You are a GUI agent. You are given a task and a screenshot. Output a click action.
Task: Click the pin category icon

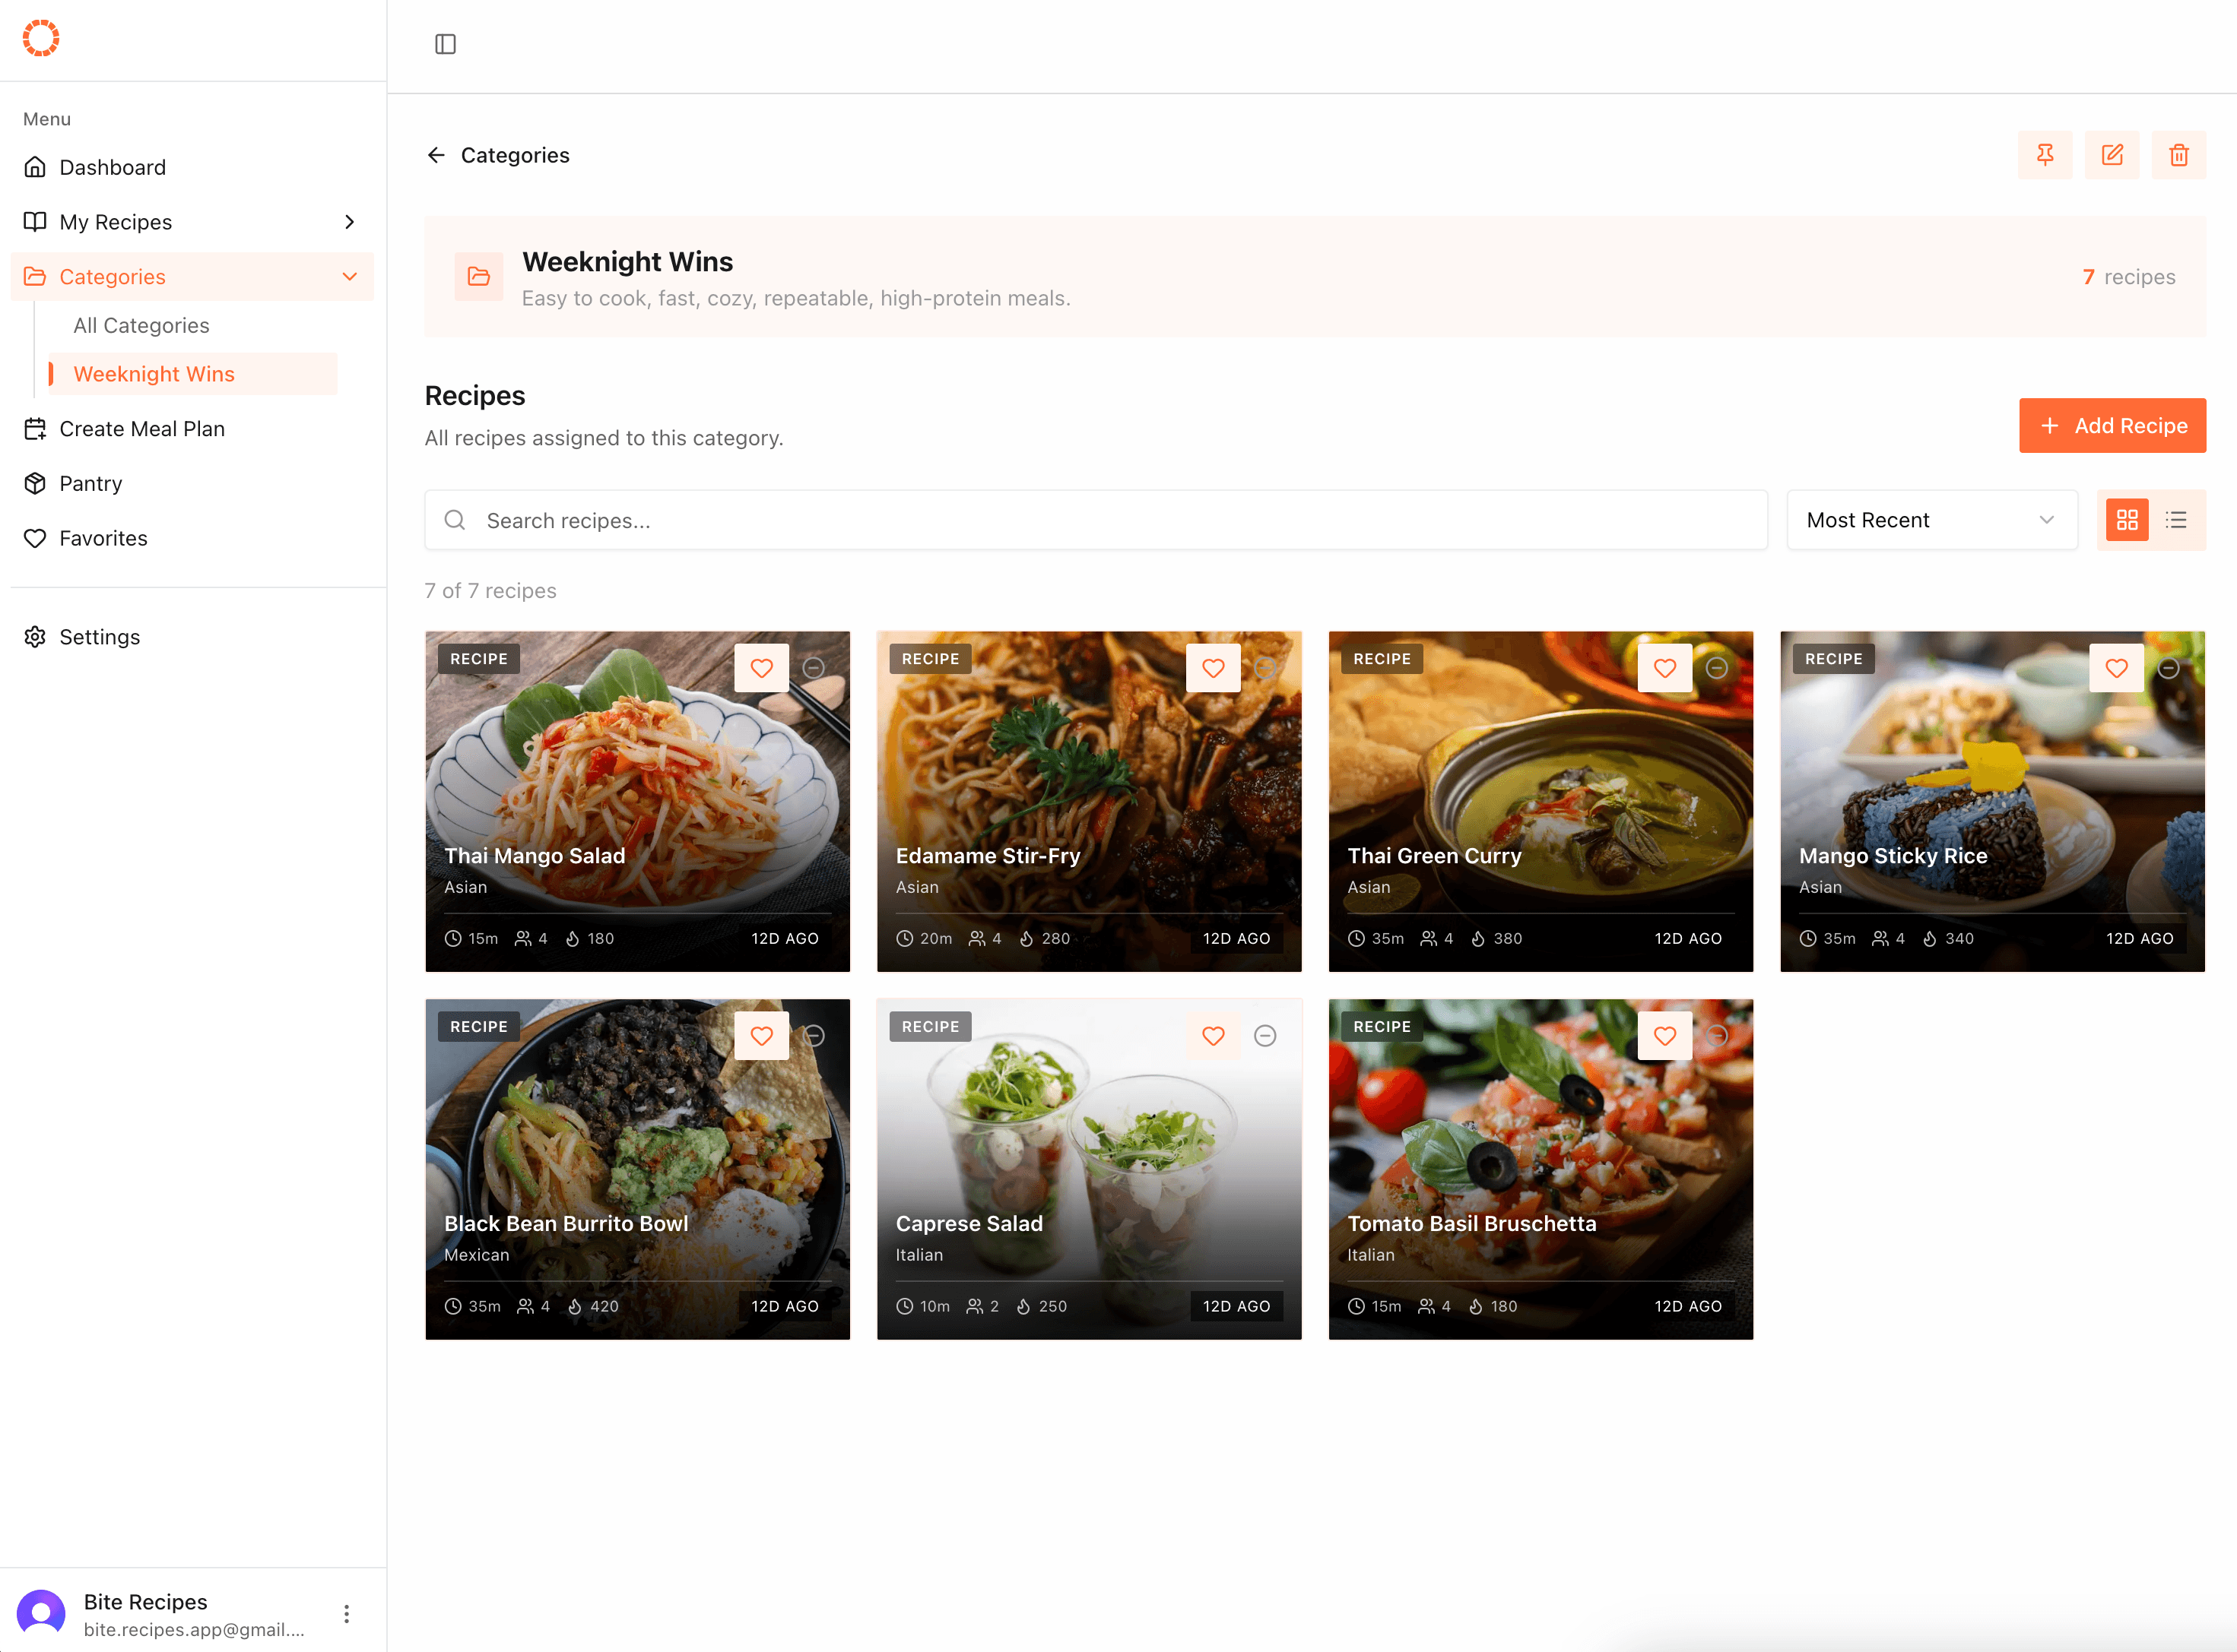(2044, 155)
